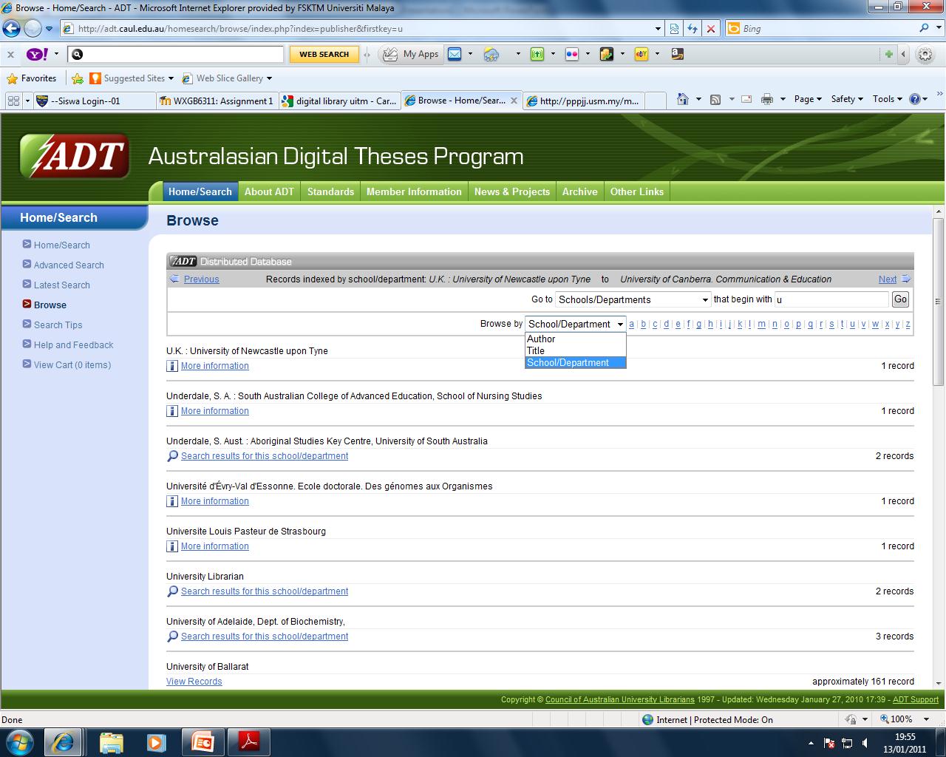
Task: Open View Cart (0 items) link
Action: pyautogui.click(x=72, y=365)
